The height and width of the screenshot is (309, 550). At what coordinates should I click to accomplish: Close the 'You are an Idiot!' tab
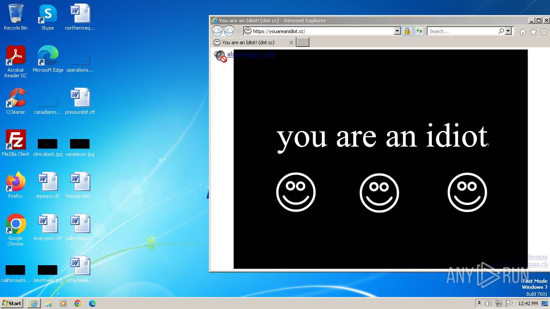[x=291, y=42]
